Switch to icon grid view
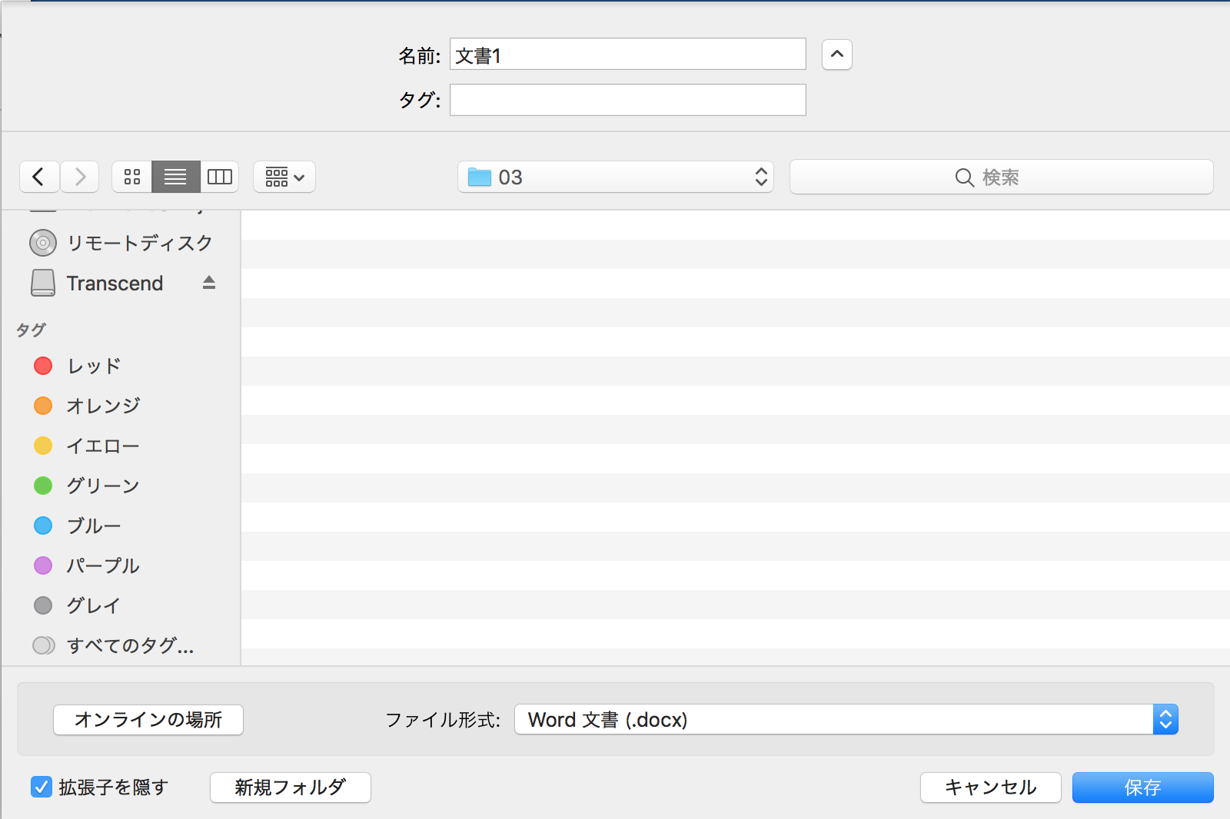This screenshot has height=819, width=1230. coord(132,177)
